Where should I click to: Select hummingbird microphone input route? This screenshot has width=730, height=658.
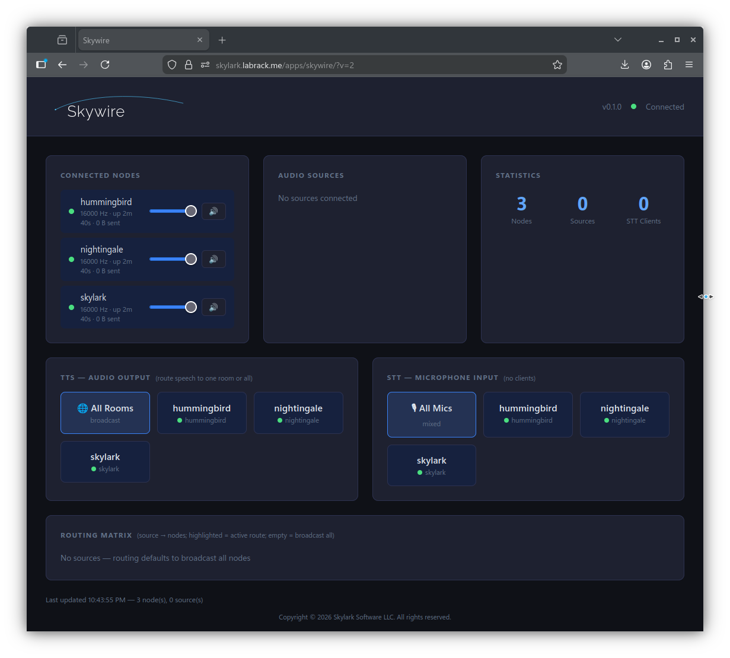(528, 414)
